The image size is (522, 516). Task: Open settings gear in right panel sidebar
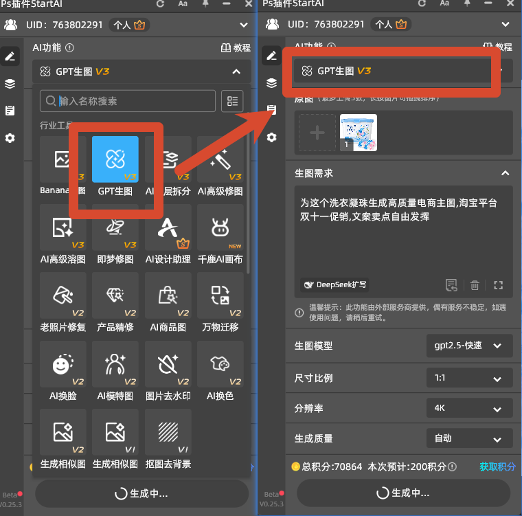(x=272, y=137)
